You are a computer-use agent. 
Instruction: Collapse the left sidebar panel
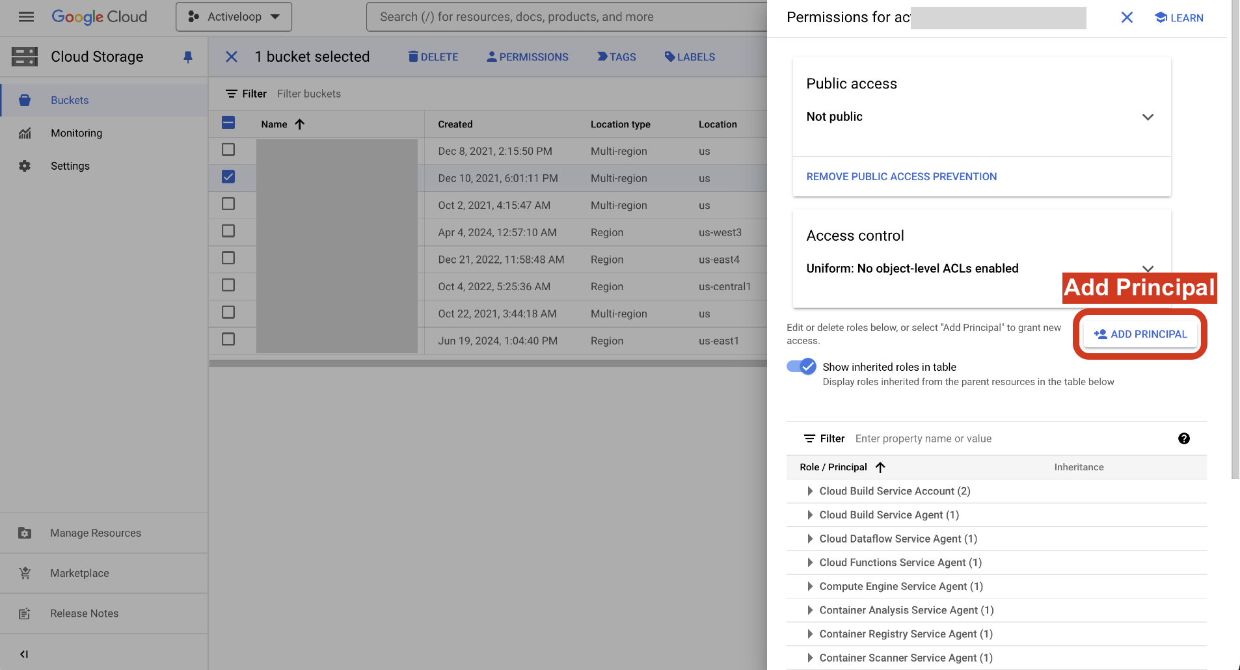[24, 654]
